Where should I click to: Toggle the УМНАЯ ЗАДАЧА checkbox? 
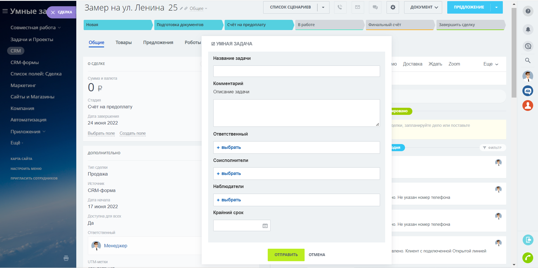click(x=213, y=44)
